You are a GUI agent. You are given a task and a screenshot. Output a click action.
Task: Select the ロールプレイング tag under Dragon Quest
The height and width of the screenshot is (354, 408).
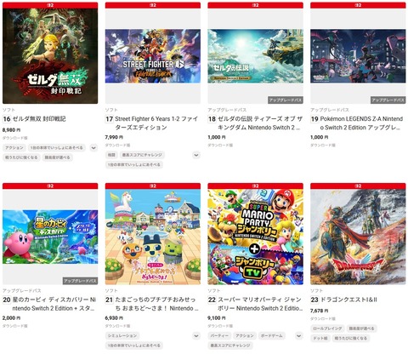327,328
